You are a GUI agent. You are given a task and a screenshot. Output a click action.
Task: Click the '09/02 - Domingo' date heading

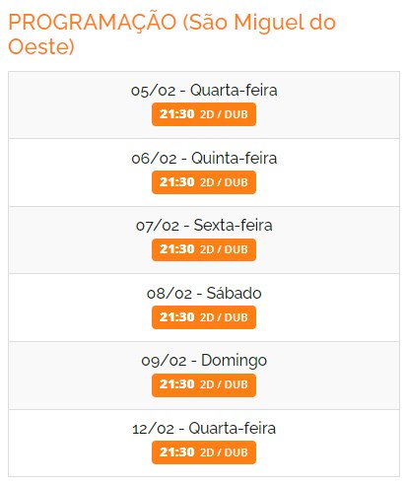pyautogui.click(x=204, y=361)
